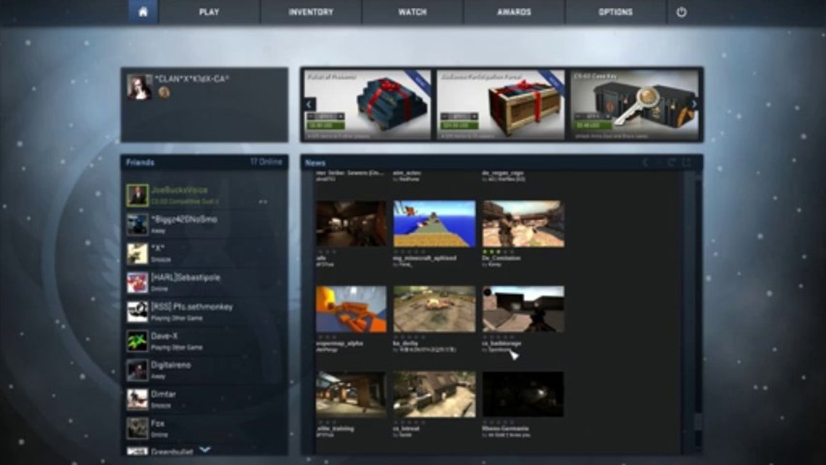Open supermap_alpha orange map thumbnail
The height and width of the screenshot is (465, 826).
(351, 309)
